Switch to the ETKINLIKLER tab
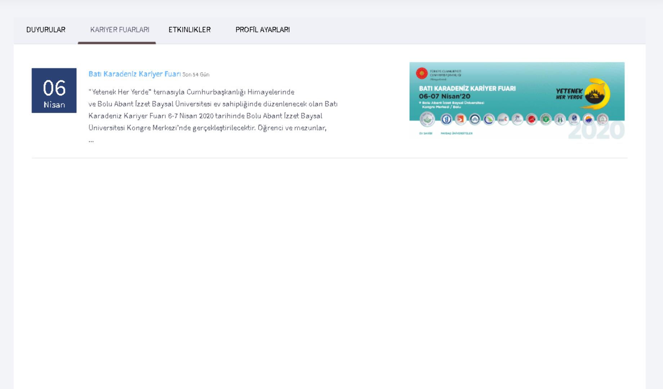663x389 pixels. [190, 30]
